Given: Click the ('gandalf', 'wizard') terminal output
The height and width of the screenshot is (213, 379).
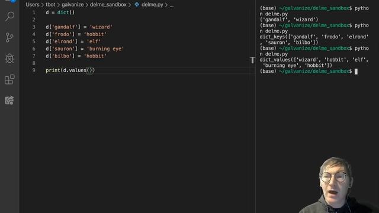Looking at the screenshot, I should click(289, 20).
